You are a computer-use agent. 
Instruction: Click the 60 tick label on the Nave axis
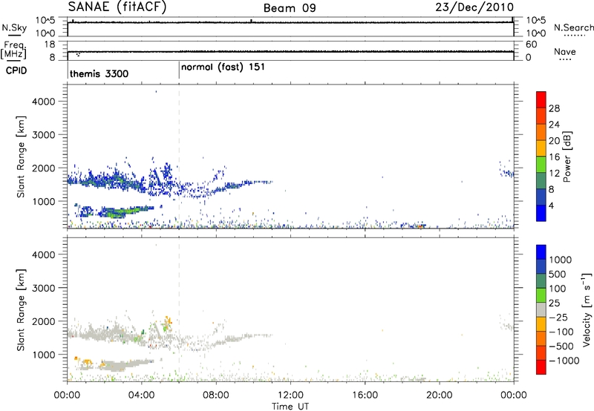[x=531, y=45]
